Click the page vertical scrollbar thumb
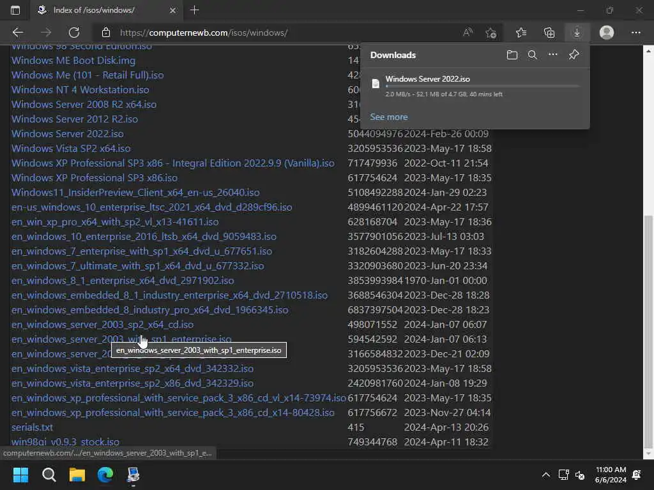 tap(648, 331)
